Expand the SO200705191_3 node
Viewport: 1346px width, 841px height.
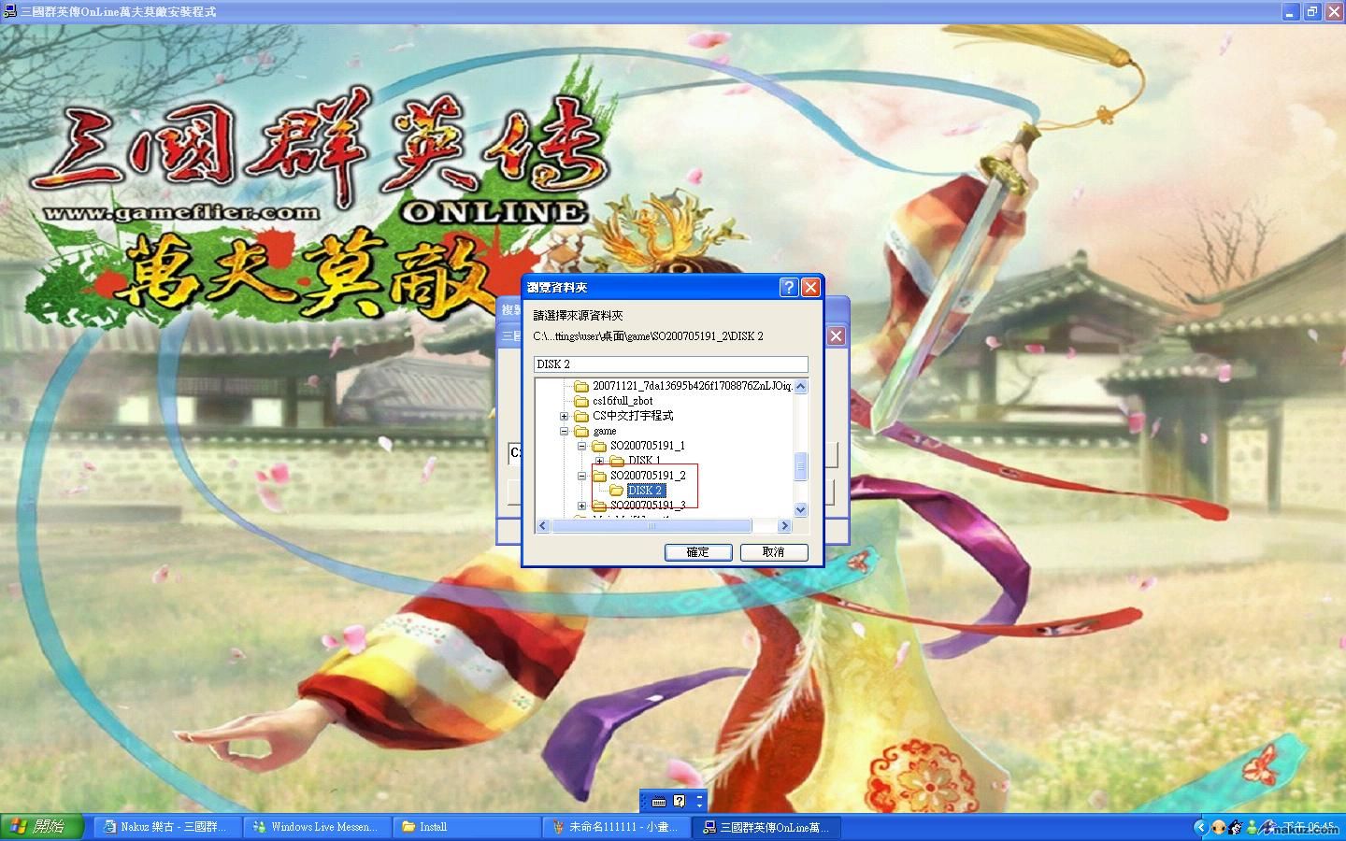coord(581,506)
